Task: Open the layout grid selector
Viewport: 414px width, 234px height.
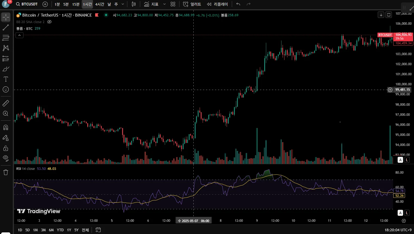Action: click(173, 4)
